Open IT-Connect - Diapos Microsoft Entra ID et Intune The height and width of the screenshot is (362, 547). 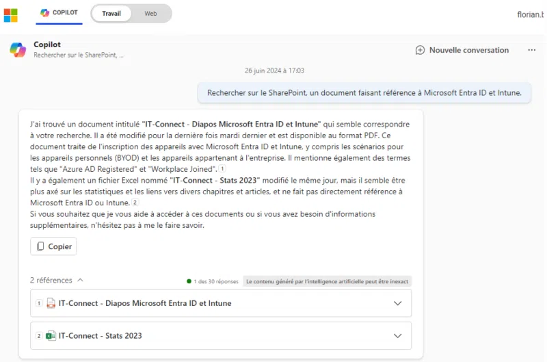pyautogui.click(x=145, y=303)
